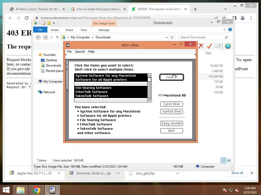Open Chrome from the taskbar

(x=36, y=190)
